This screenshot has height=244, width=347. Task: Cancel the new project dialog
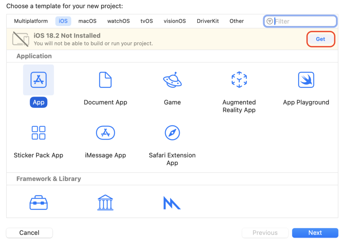coord(29,233)
